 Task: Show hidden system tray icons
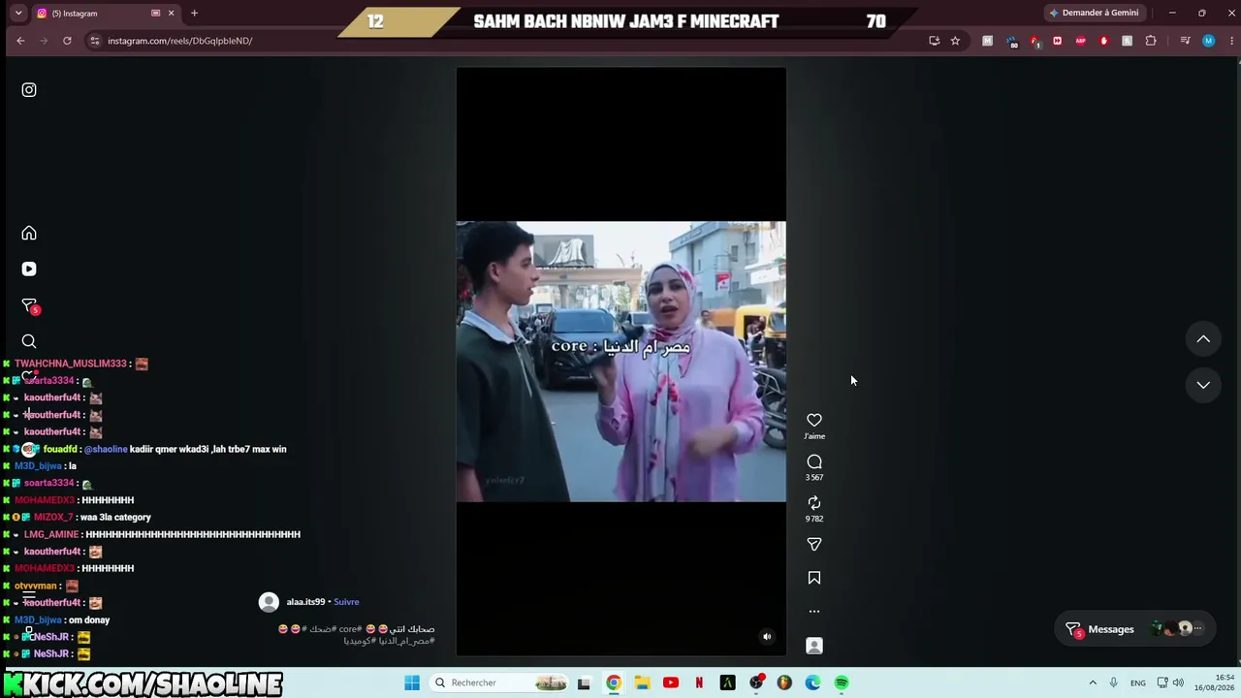click(x=1093, y=682)
